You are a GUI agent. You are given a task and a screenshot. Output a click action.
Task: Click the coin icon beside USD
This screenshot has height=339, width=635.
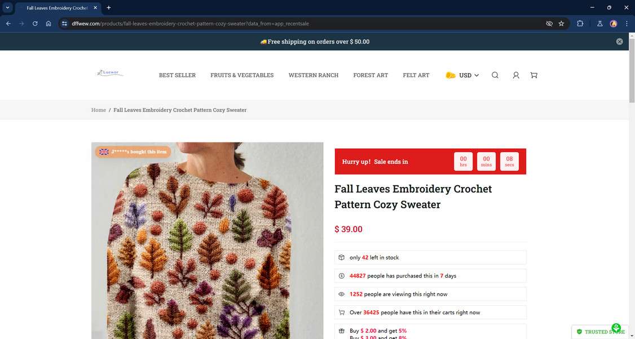[450, 75]
